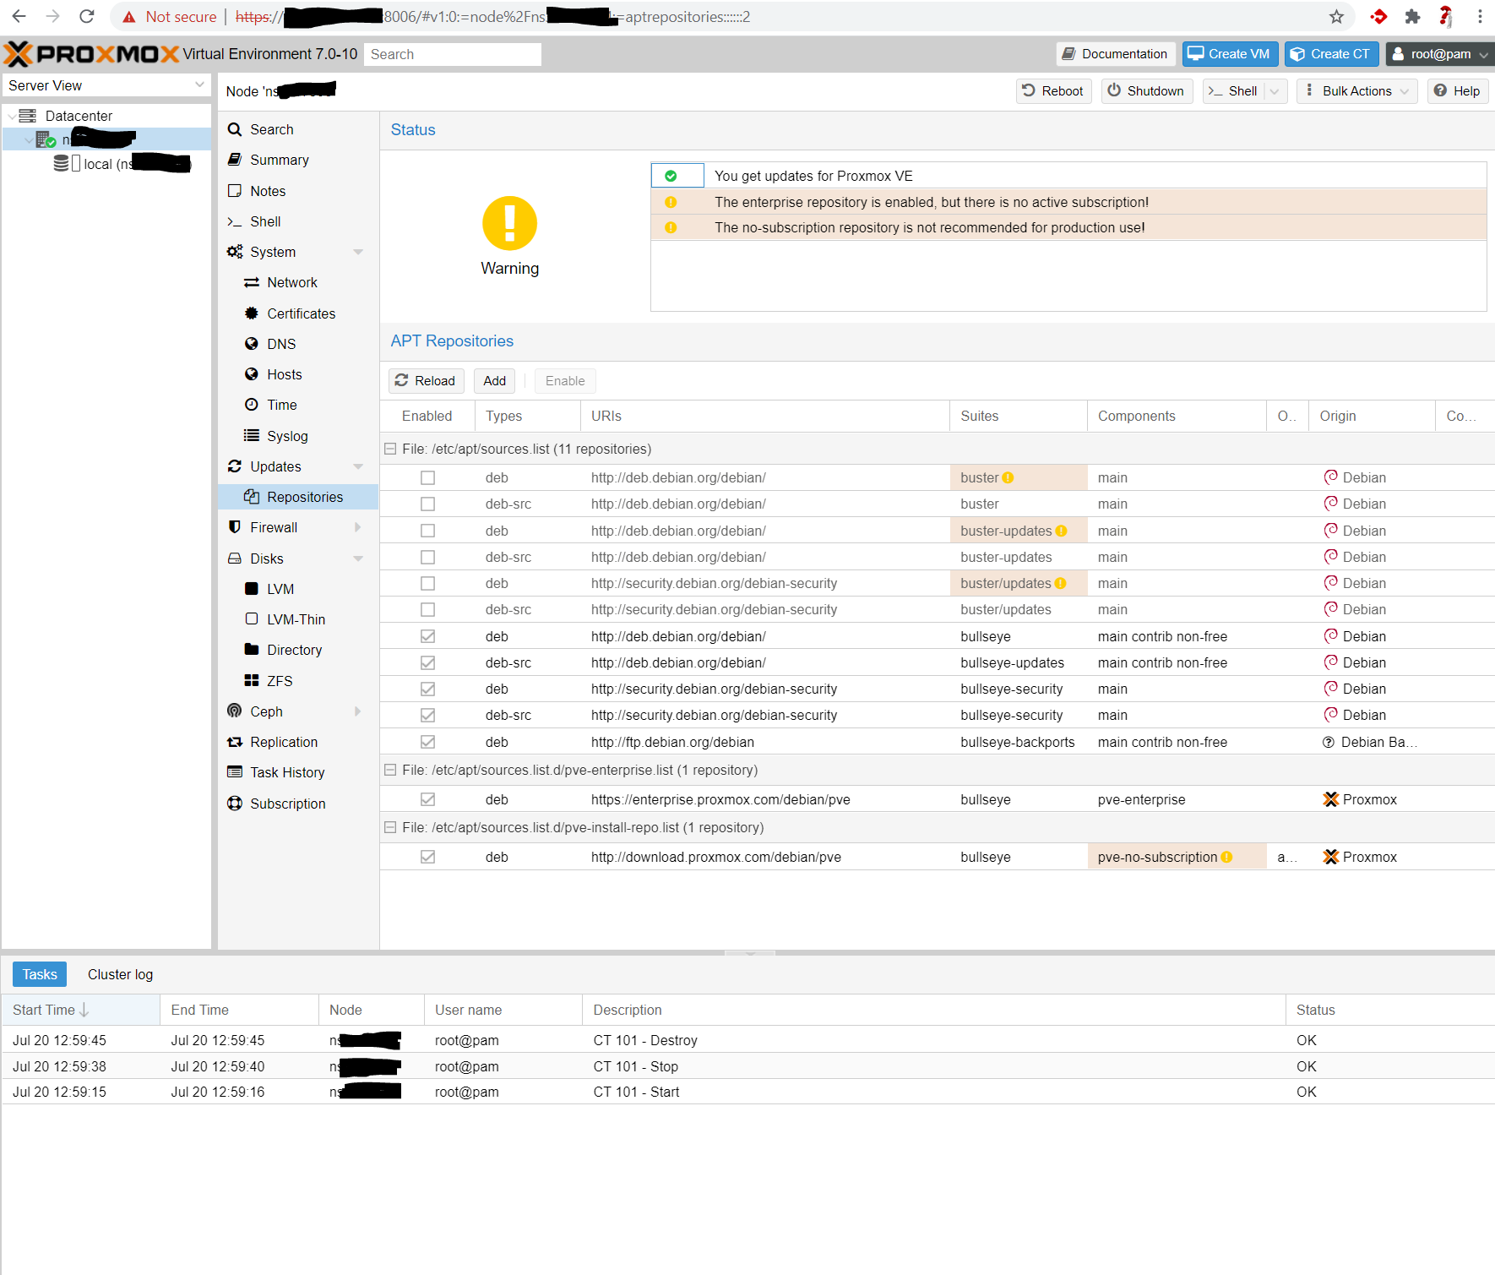Open the Server View dropdown

(106, 85)
